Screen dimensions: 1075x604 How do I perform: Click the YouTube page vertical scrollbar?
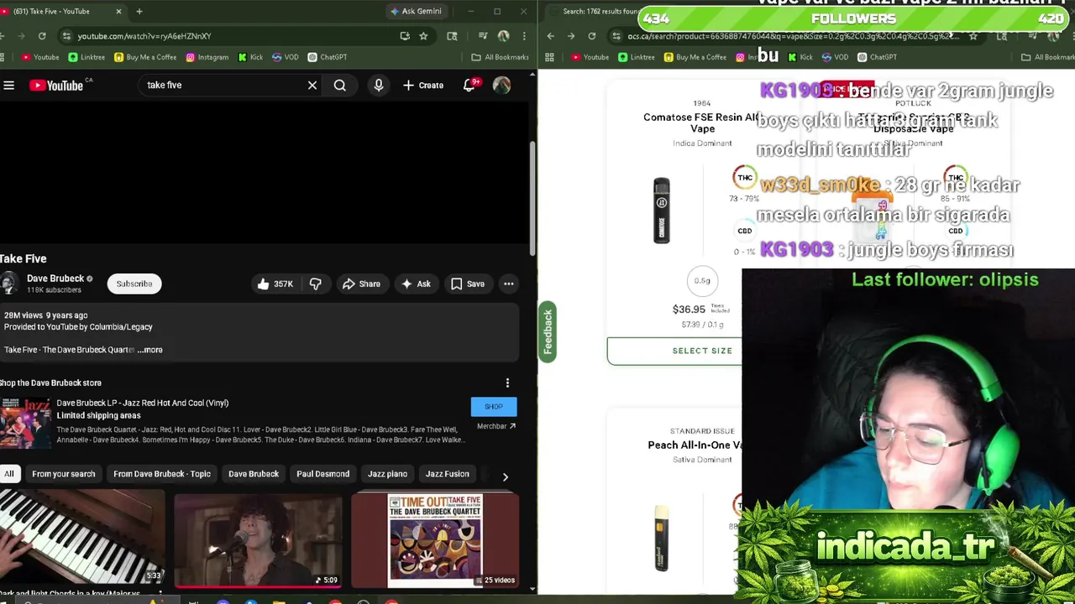532,199
